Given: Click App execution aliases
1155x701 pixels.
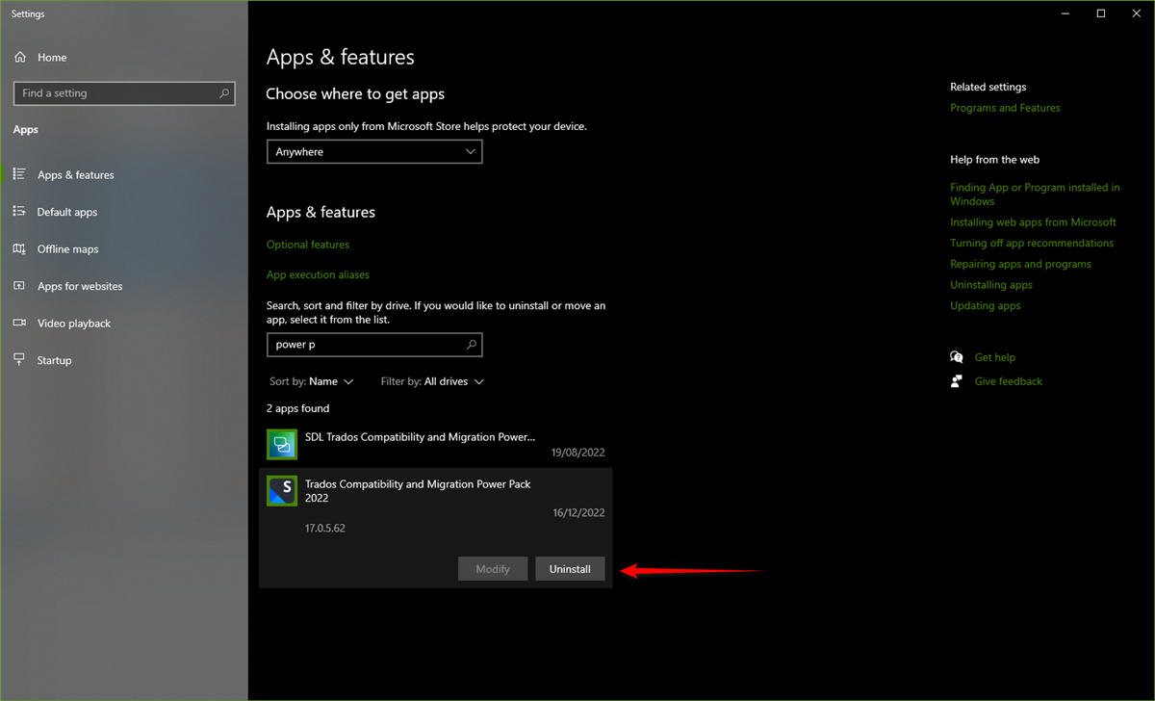Looking at the screenshot, I should [318, 274].
